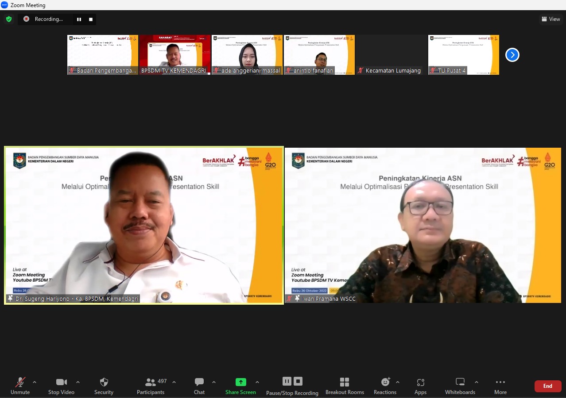Stop the camera video
566x398 pixels.
(x=61, y=386)
